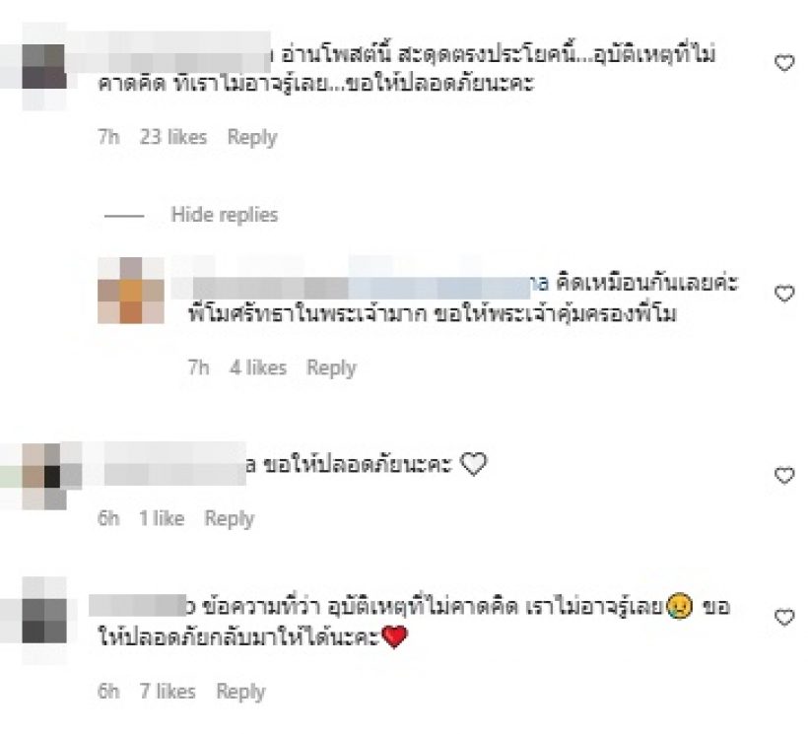The height and width of the screenshot is (734, 808).
Task: Open third commenter's profile picture
Action: click(x=44, y=477)
